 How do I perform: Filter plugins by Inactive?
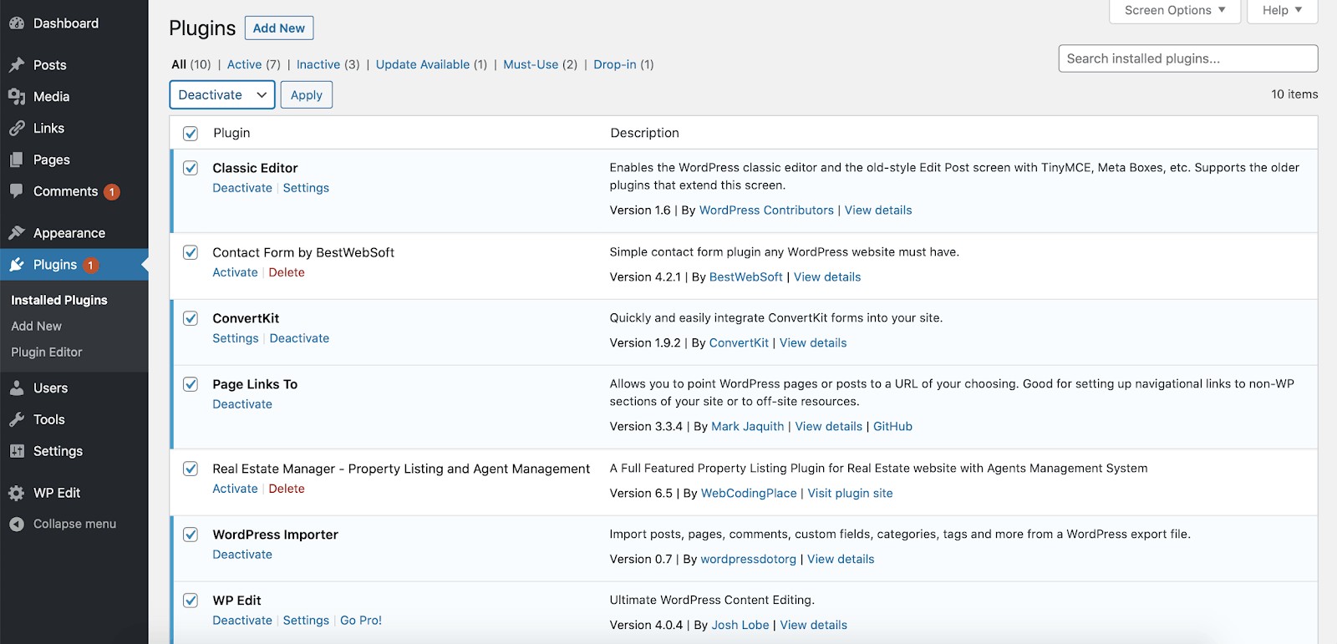(318, 64)
